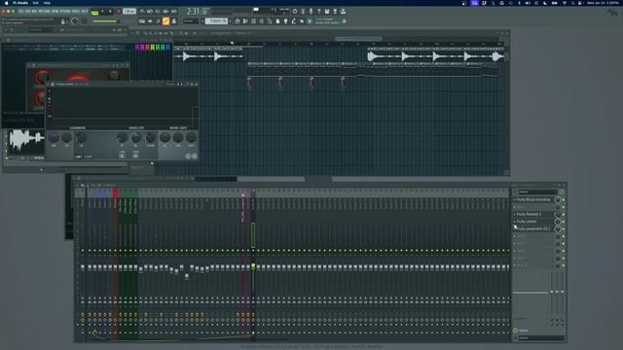Open macOS Help menu

(x=47, y=3)
